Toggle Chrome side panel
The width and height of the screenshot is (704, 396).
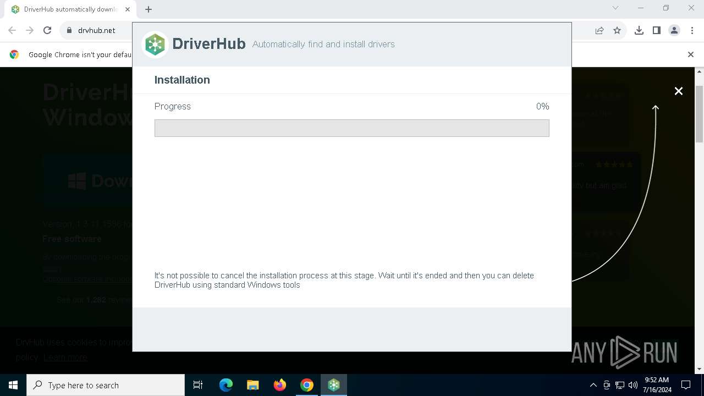(x=657, y=30)
